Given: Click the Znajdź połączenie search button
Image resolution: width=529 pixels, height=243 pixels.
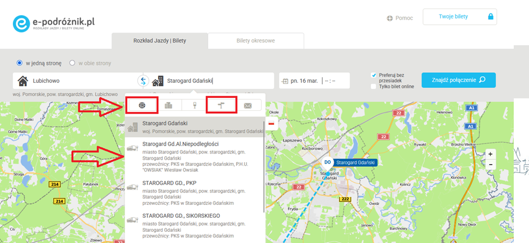Looking at the screenshot, I should click(458, 80).
